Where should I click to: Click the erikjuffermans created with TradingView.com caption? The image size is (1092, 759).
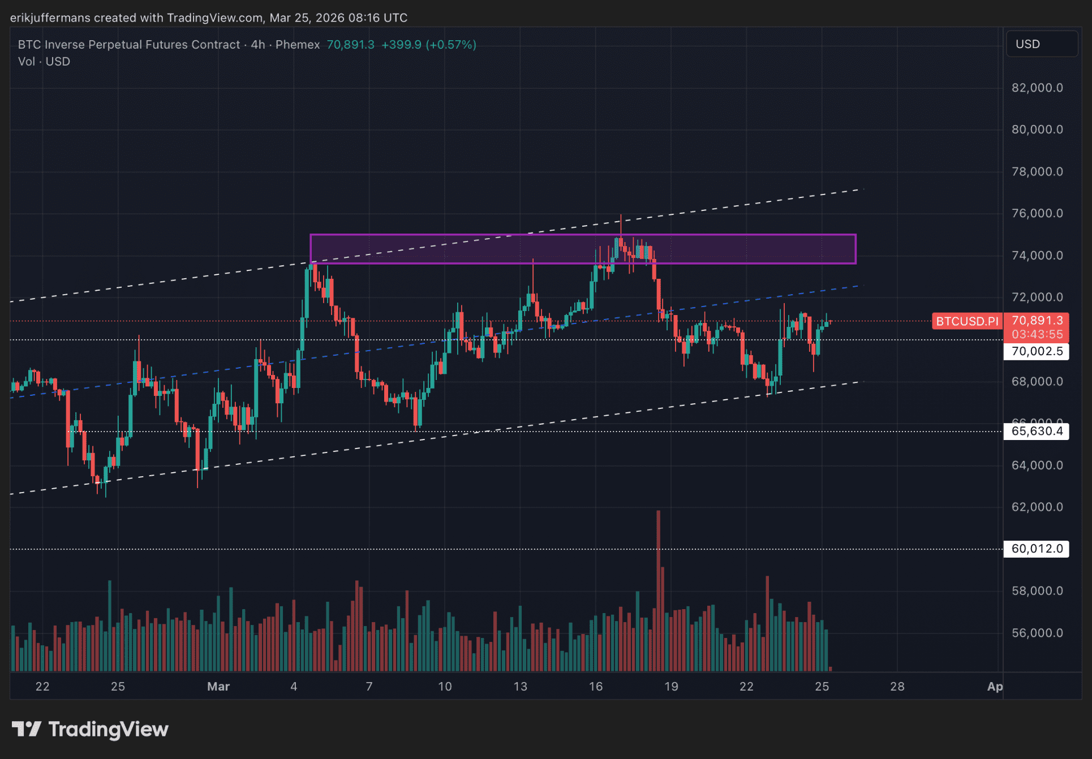coord(208,18)
